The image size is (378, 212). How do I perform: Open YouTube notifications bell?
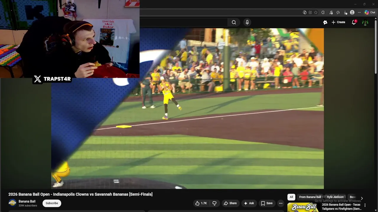tap(354, 22)
